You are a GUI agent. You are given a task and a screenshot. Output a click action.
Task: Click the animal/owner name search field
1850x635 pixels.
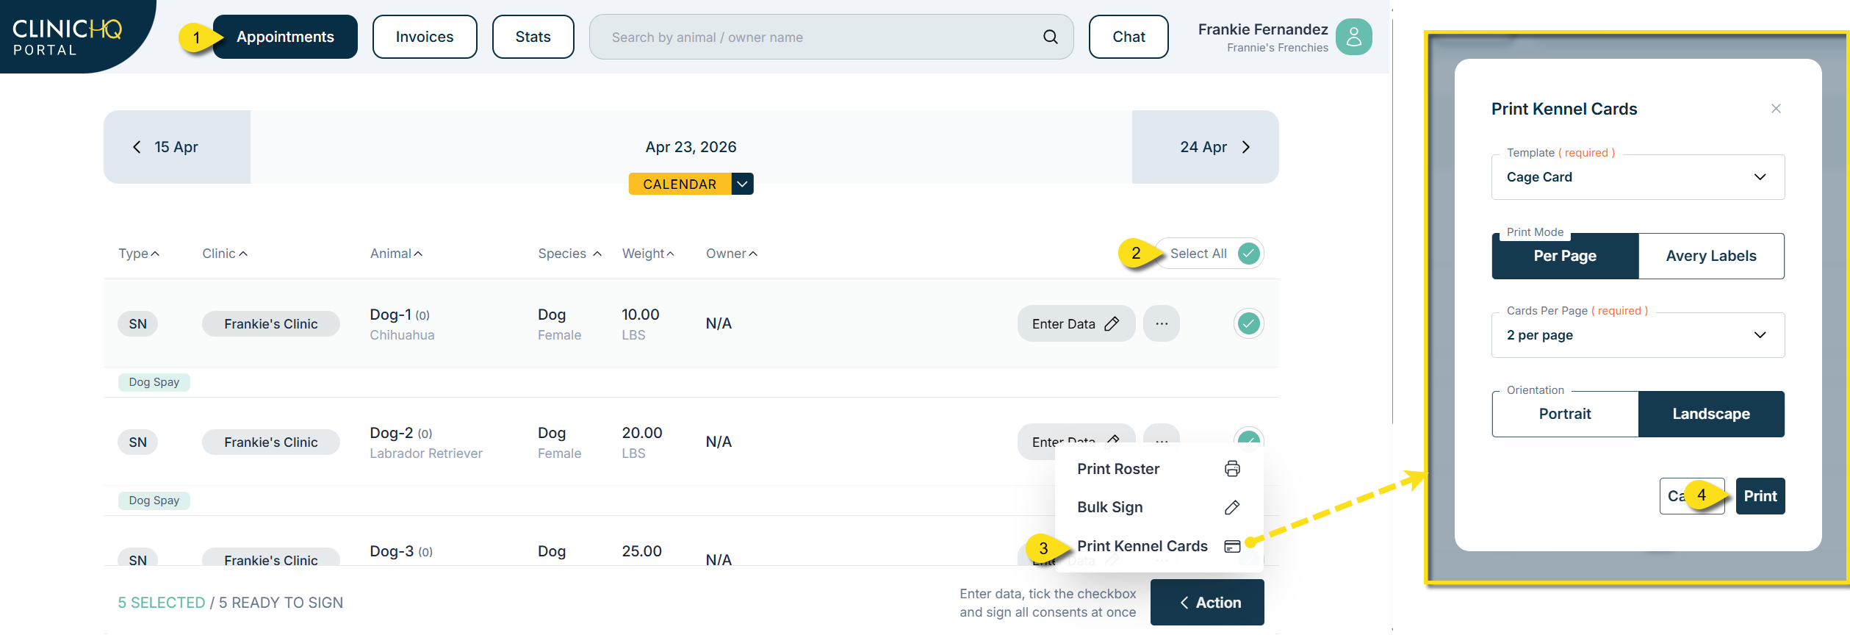pyautogui.click(x=816, y=37)
